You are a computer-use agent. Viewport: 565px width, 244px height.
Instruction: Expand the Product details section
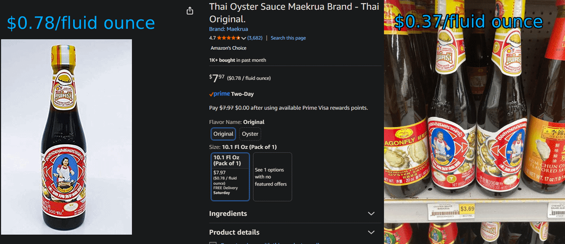click(234, 233)
